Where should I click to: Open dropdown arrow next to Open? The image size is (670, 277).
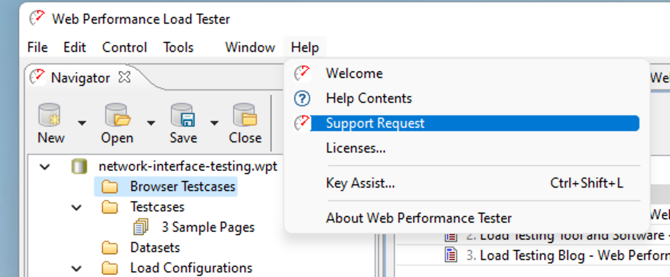pos(151,123)
